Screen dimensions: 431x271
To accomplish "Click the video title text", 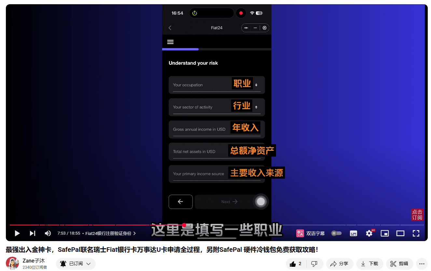I will (161, 250).
